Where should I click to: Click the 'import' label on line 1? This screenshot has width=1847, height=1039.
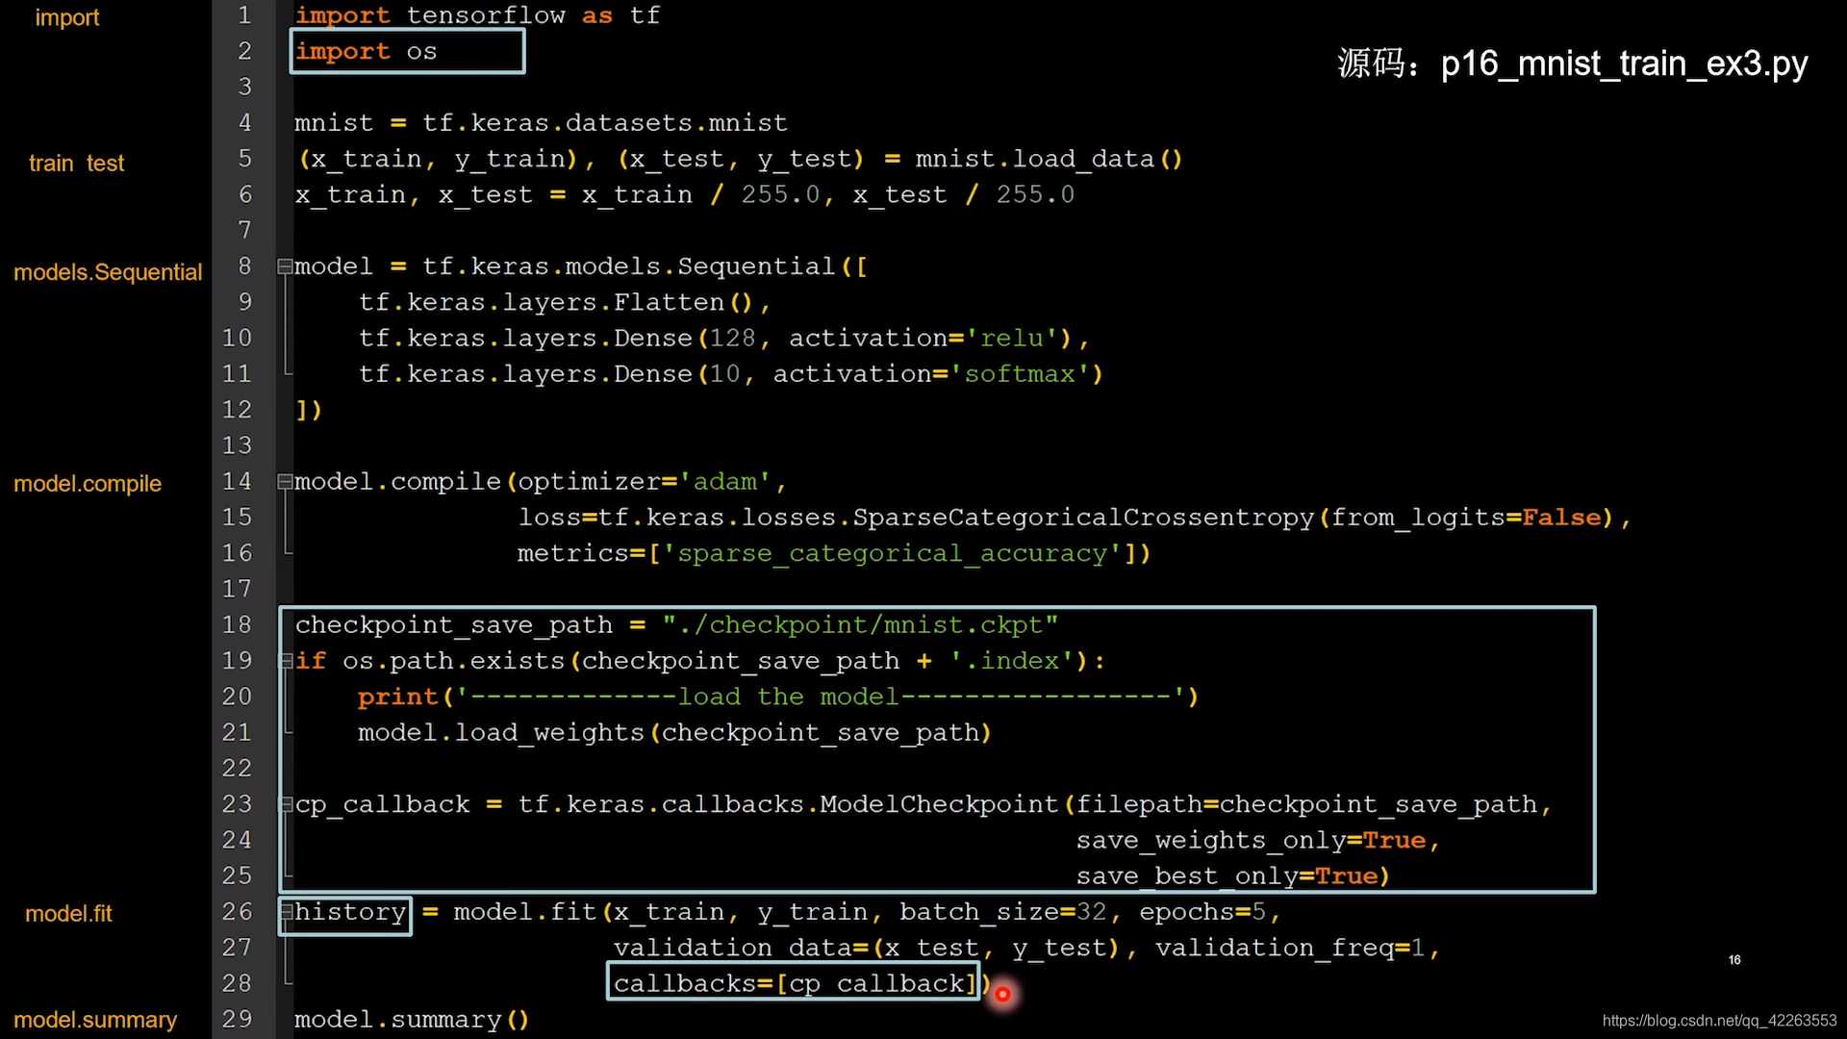point(66,17)
